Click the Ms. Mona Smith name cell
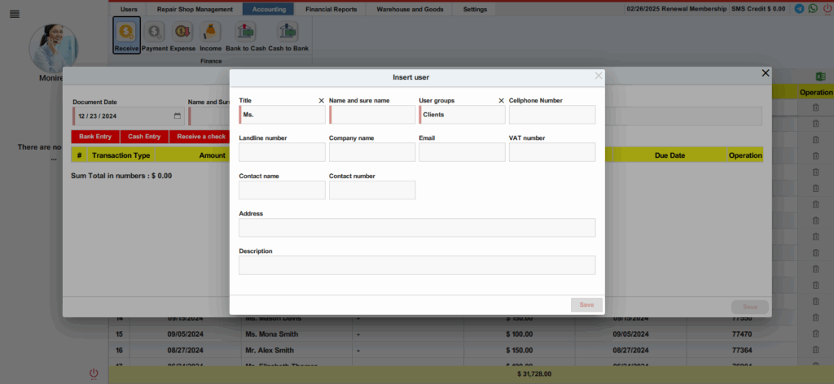Viewport: 834px width, 384px height. point(296,334)
